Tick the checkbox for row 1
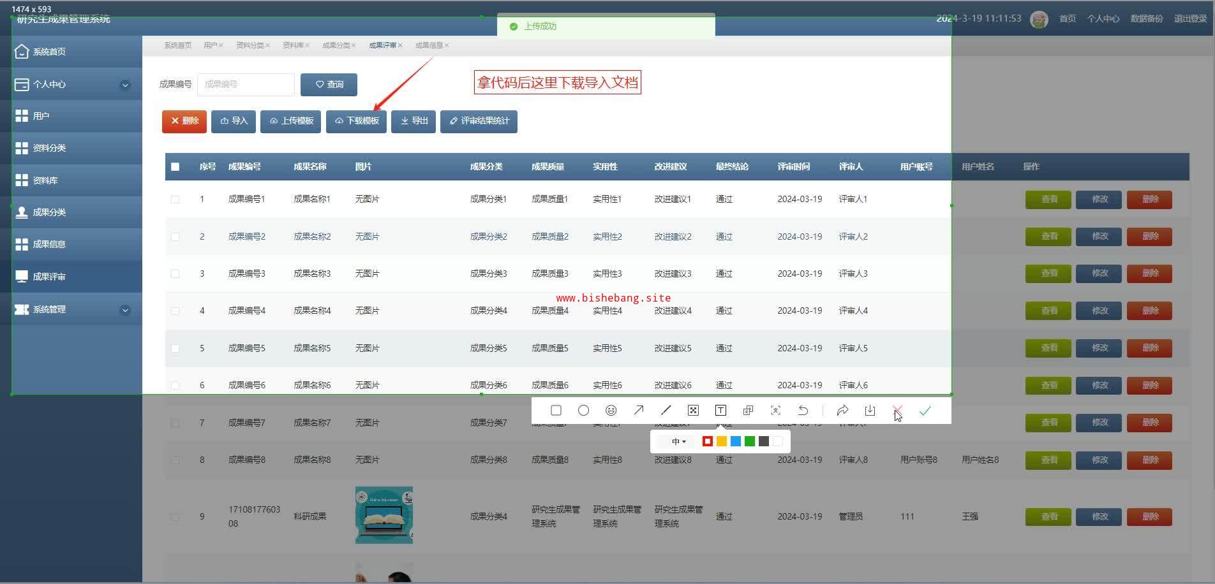This screenshot has height=584, width=1215. pos(175,200)
